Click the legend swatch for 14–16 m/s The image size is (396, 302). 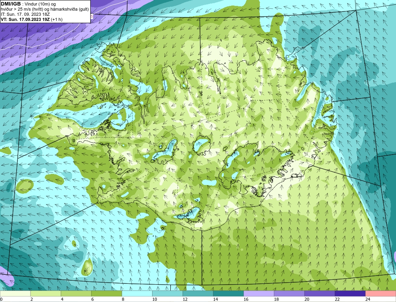(x=228, y=293)
